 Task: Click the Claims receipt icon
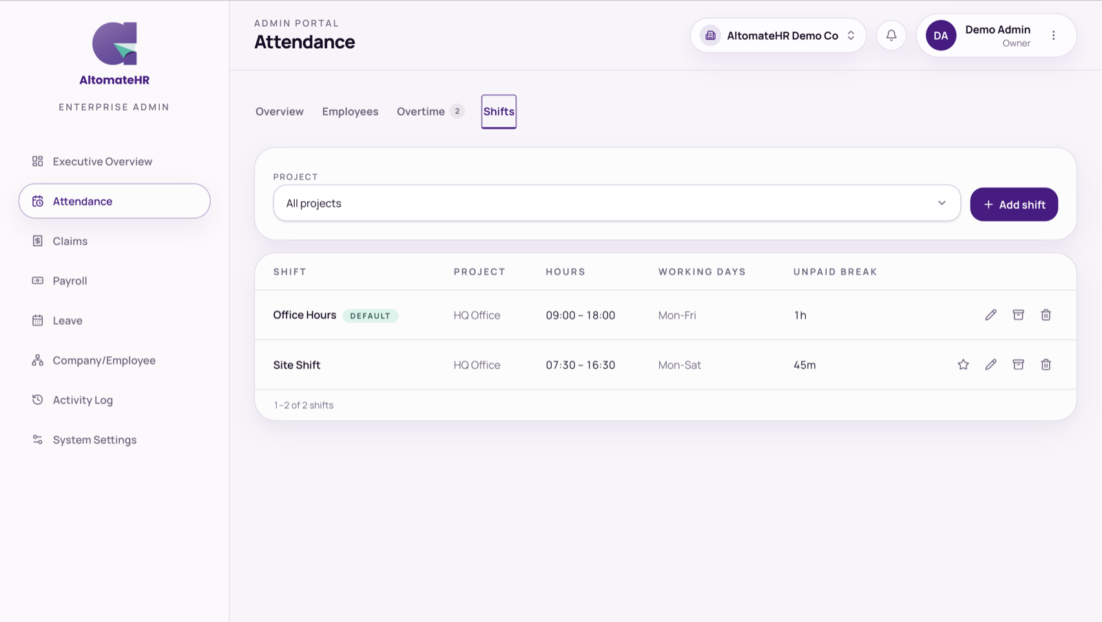point(38,241)
